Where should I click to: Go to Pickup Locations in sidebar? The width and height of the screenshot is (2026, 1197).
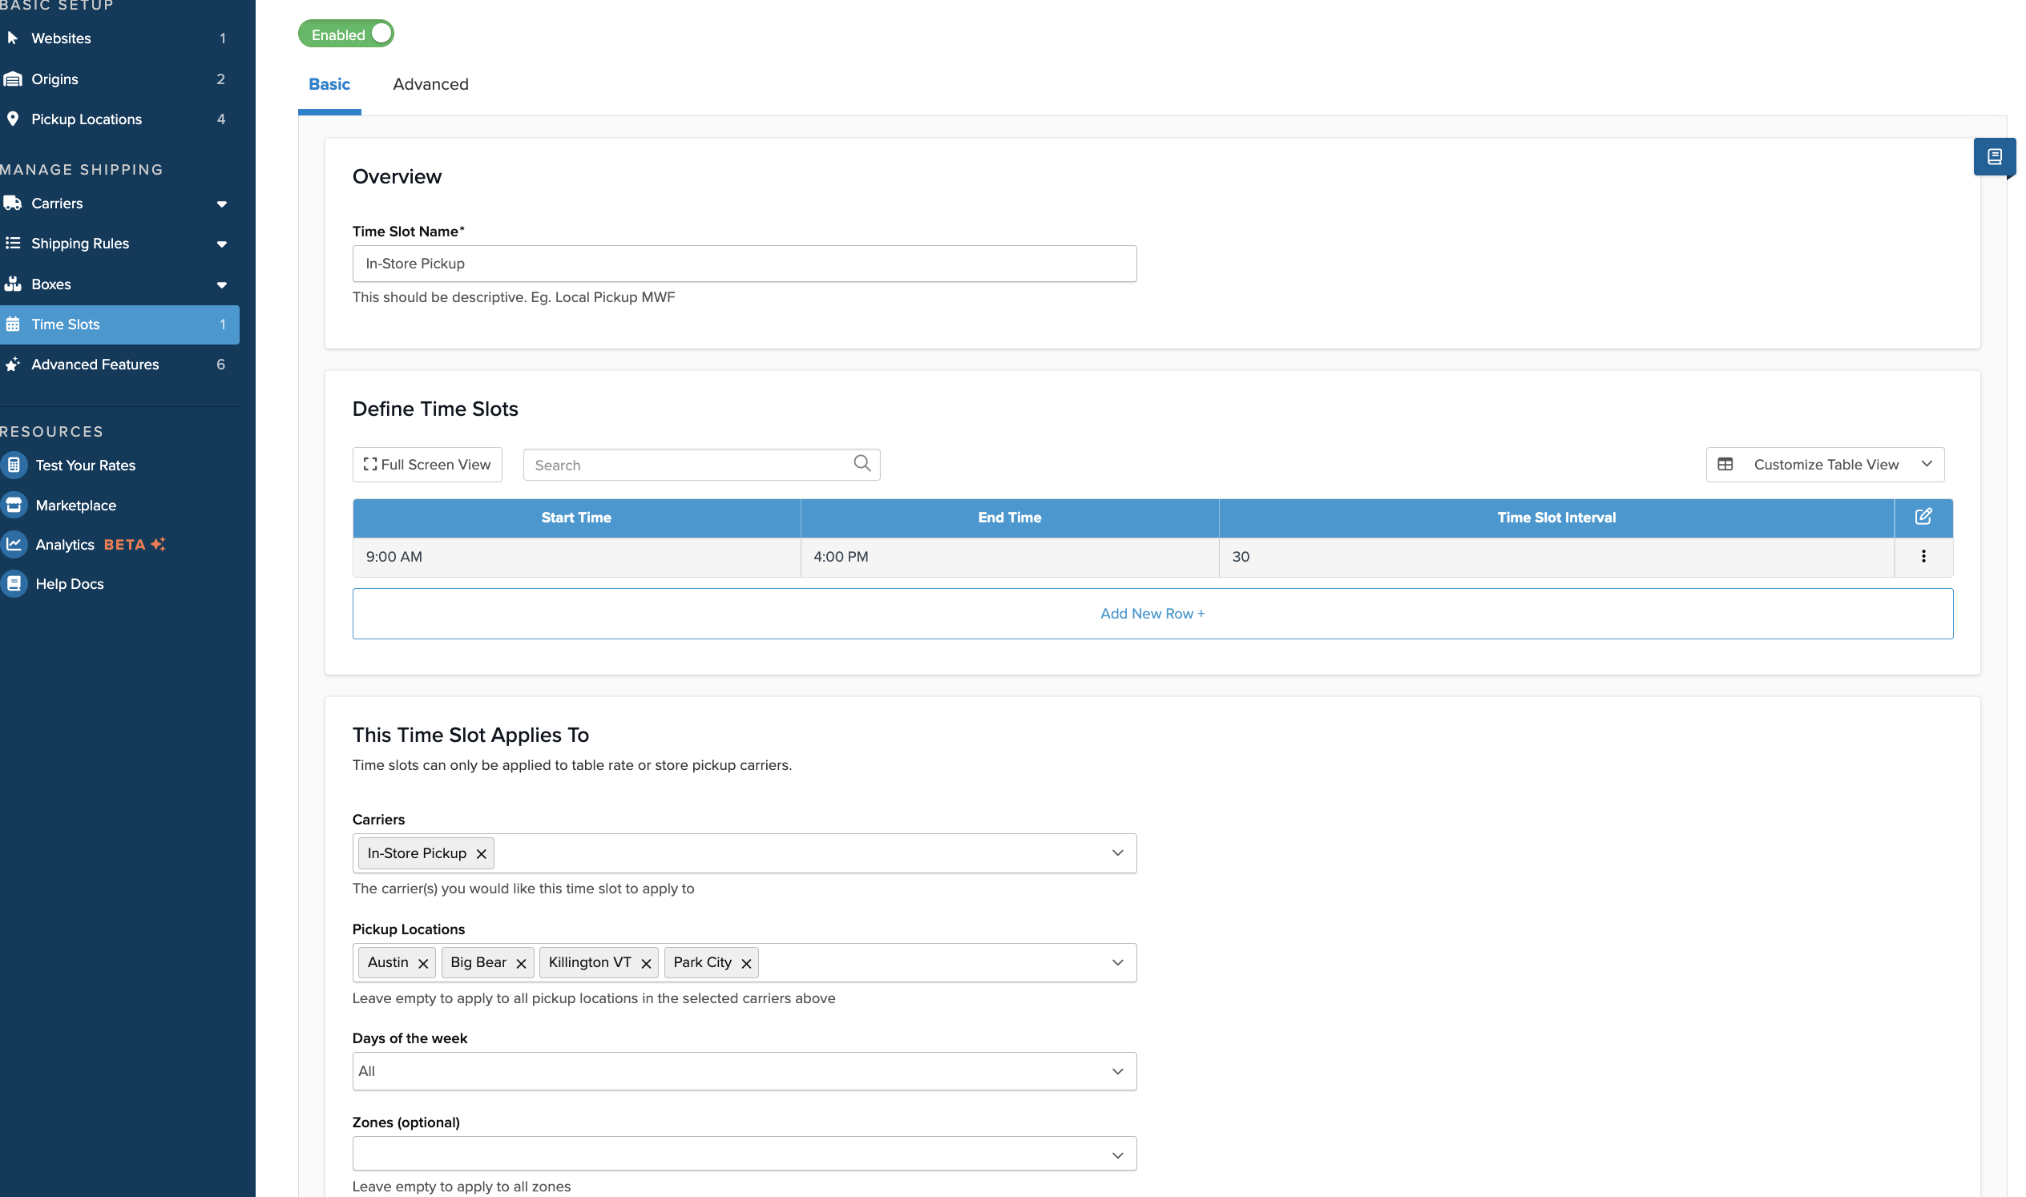click(x=87, y=119)
